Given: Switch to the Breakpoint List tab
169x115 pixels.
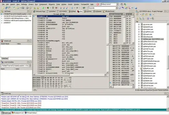Looking at the screenshot, I should tap(18, 113).
